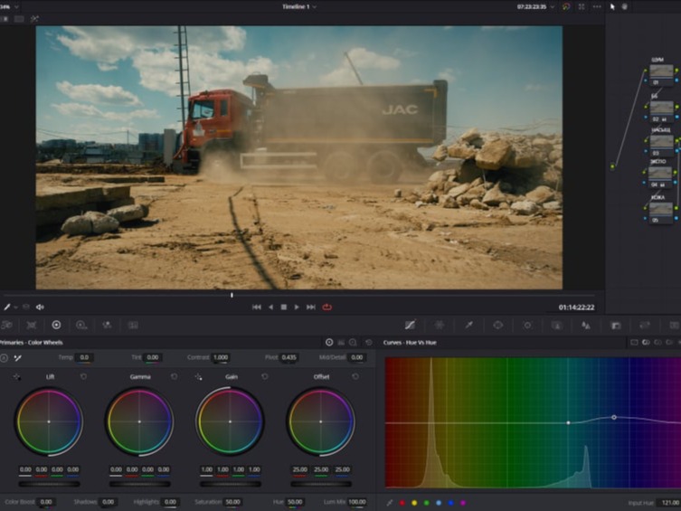Open the Key palette icon
Image resolution: width=681 pixels, height=511 pixels.
coord(615,325)
